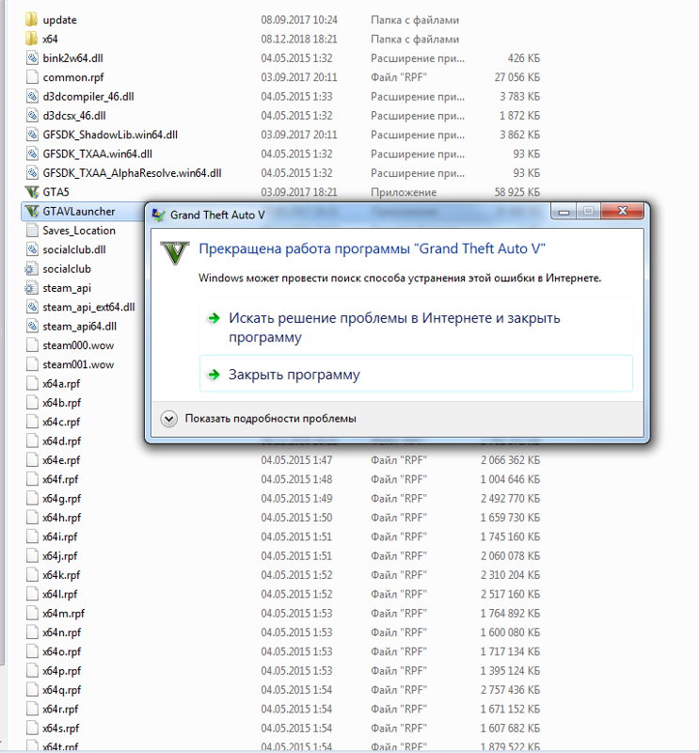Screen dimensions: 699x753
Task: Select the x64a.rpf file entry
Action: (62, 384)
